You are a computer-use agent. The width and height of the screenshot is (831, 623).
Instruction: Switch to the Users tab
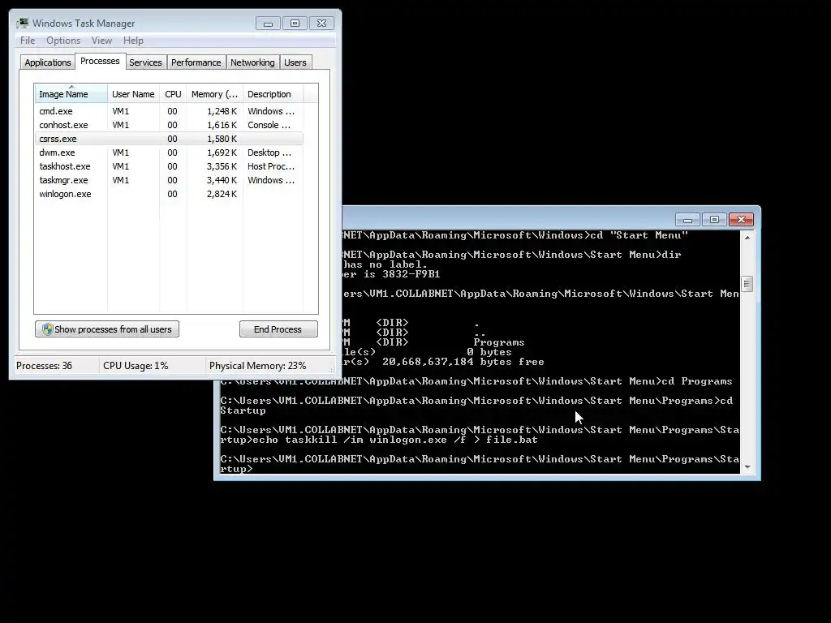[295, 62]
